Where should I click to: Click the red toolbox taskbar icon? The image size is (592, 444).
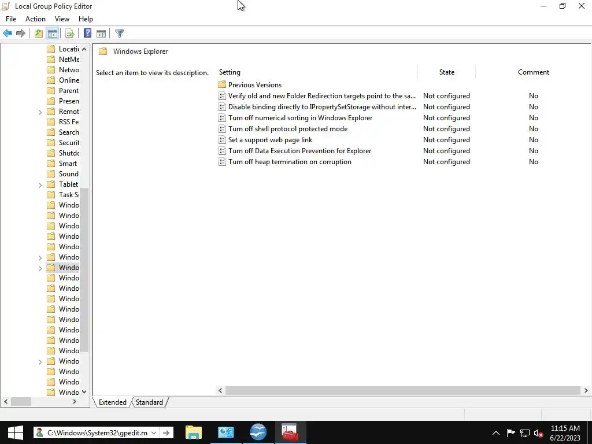[x=290, y=432]
